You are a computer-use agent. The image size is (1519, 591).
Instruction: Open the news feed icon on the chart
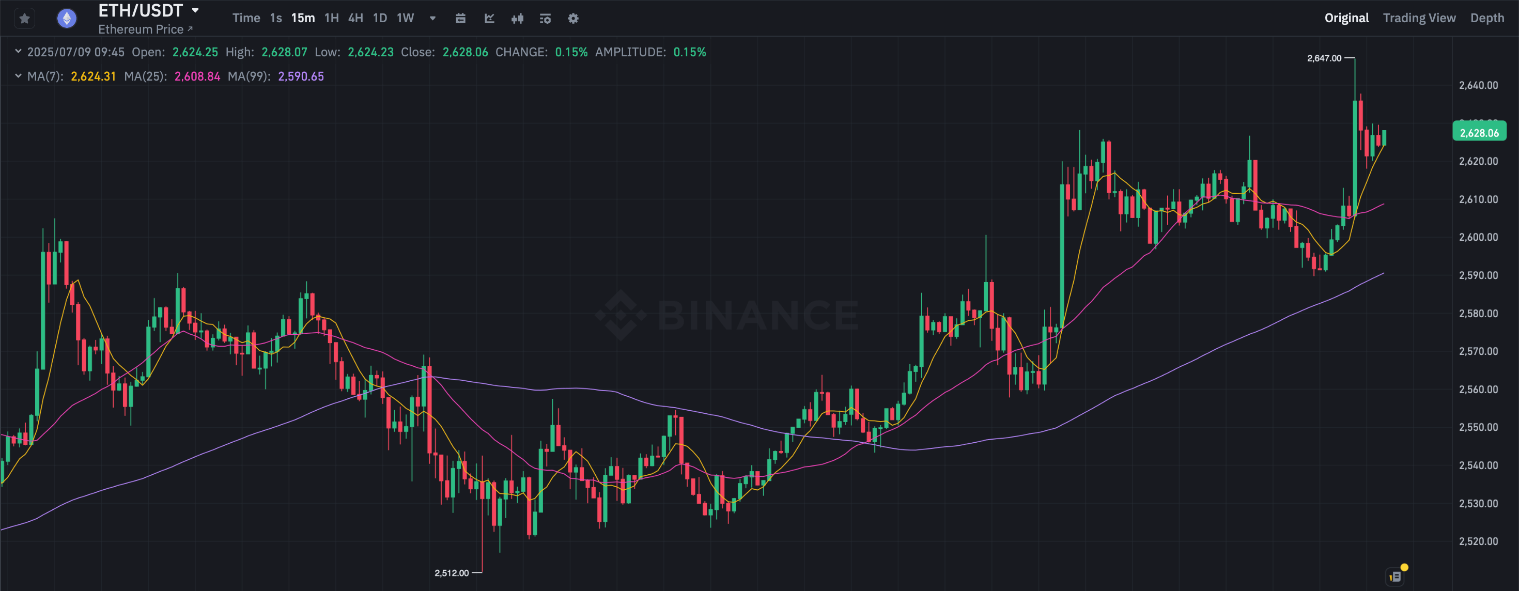click(1395, 576)
